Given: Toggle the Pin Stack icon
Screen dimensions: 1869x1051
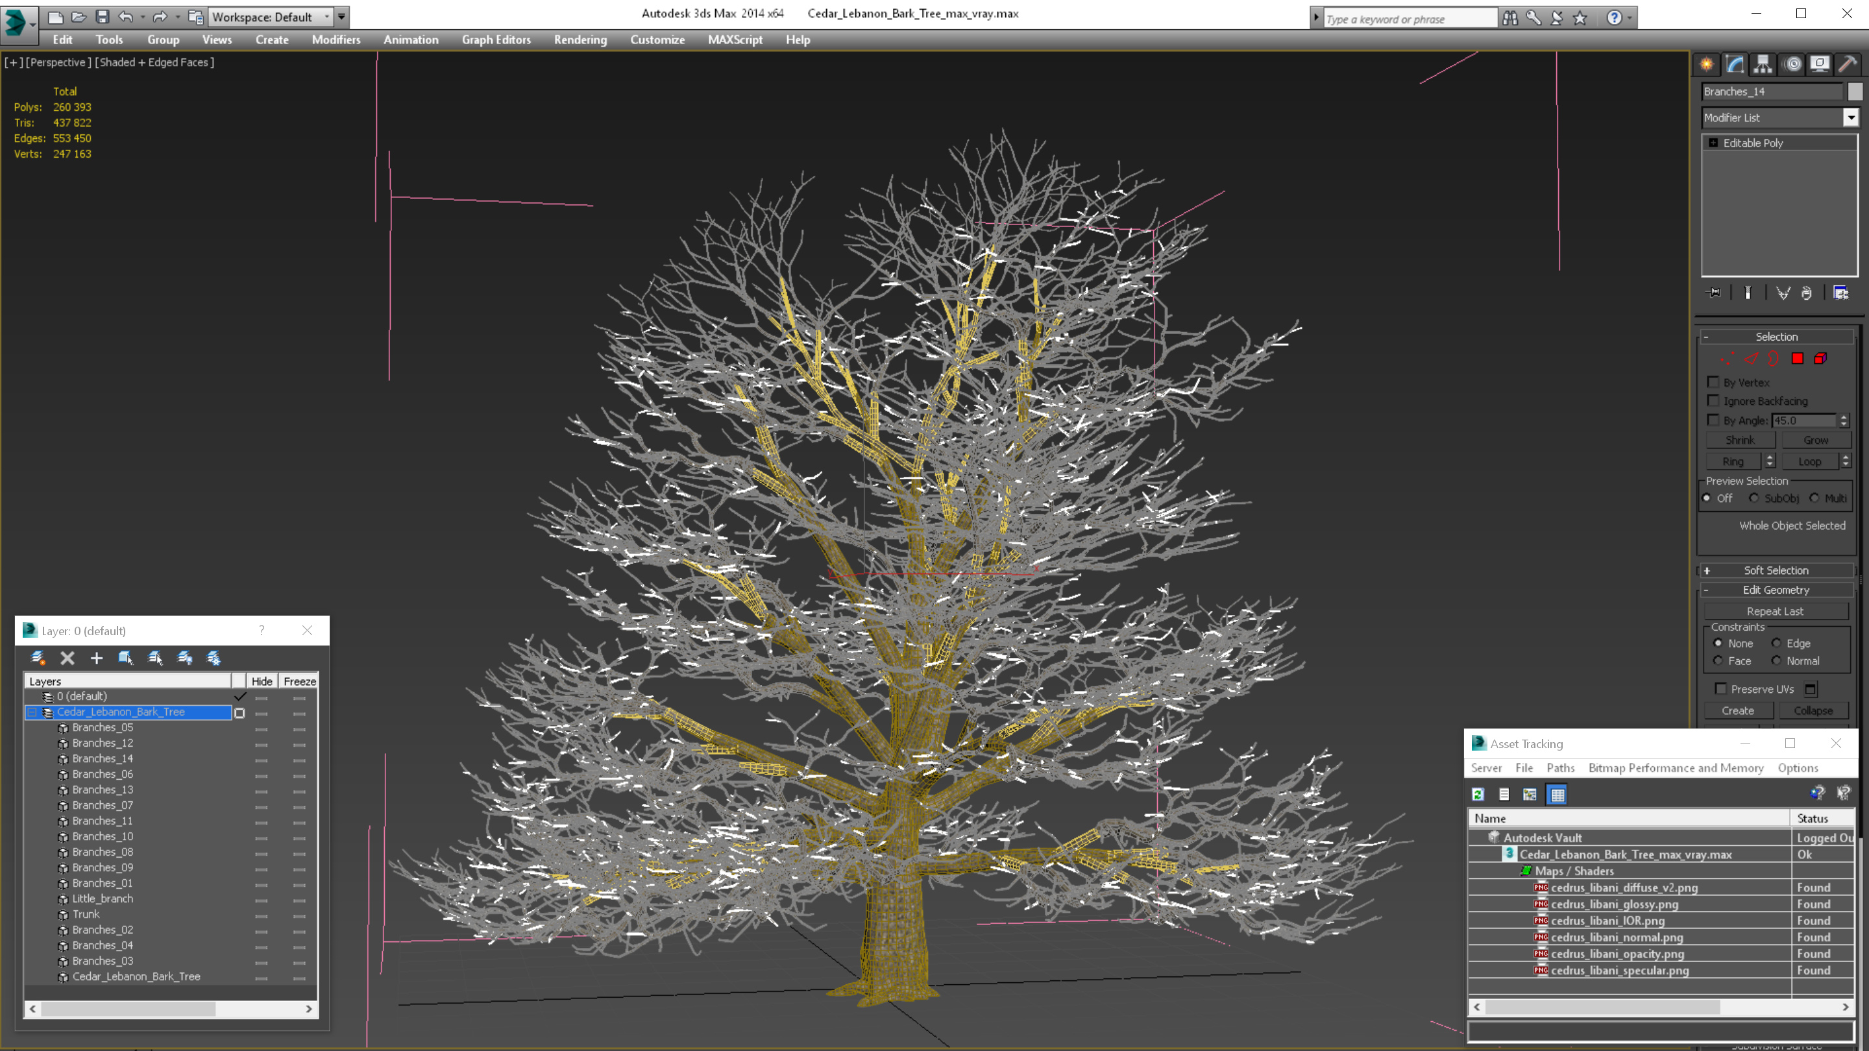Looking at the screenshot, I should 1714,293.
